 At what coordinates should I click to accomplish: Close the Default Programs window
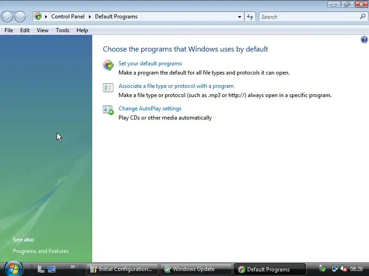coord(361,5)
